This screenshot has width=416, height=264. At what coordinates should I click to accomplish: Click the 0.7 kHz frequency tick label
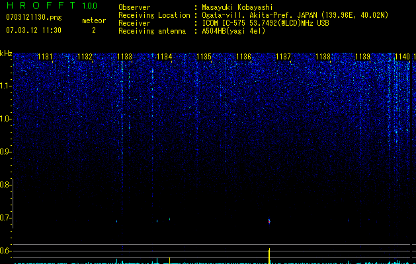6,218
